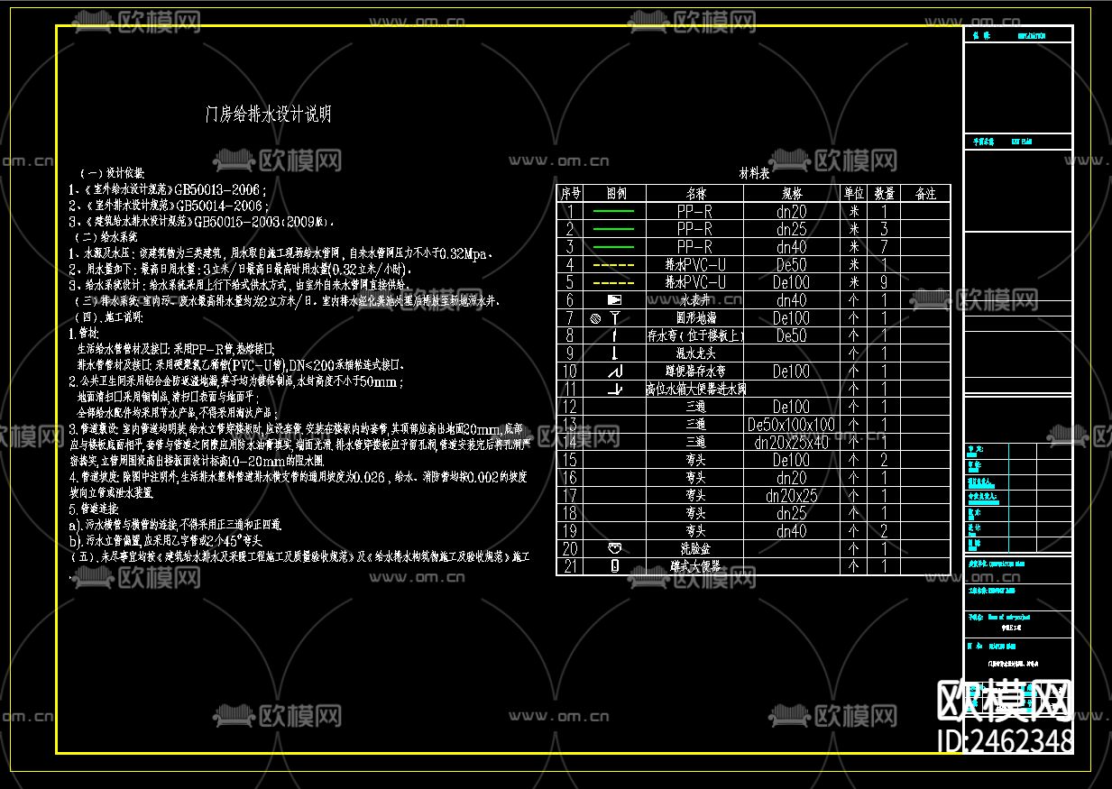Click the 数量 column header
Image resolution: width=1112 pixels, height=789 pixels.
pyautogui.click(x=885, y=194)
